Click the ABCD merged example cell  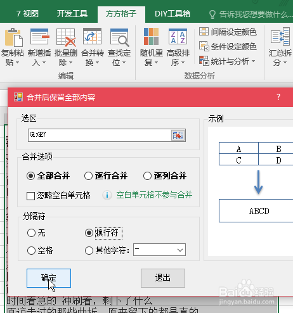(x=256, y=211)
